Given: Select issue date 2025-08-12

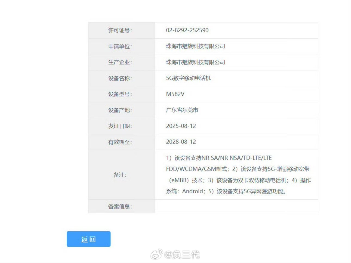Looking at the screenshot, I should (x=181, y=126).
